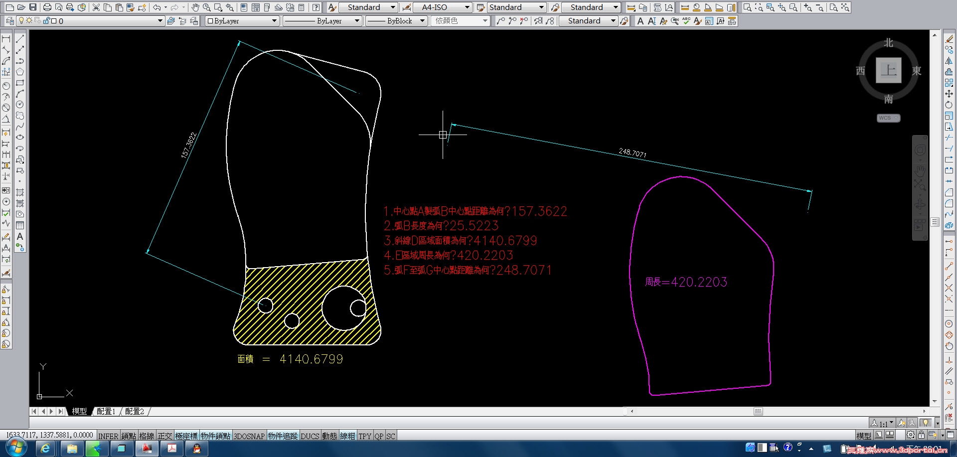Image resolution: width=957 pixels, height=457 pixels.
Task: Click 北 north on ViewCube
Action: [889, 43]
